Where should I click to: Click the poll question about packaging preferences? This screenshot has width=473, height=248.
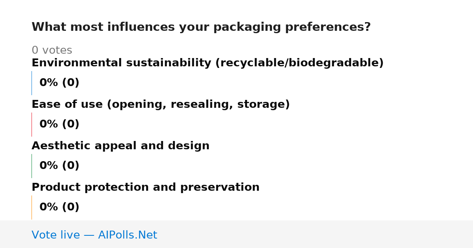pos(201,27)
